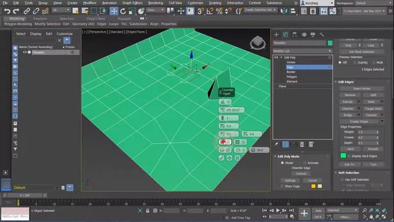Open the Selection Filter 'All' dropdown
The width and height of the screenshot is (394, 222).
pos(62,10)
